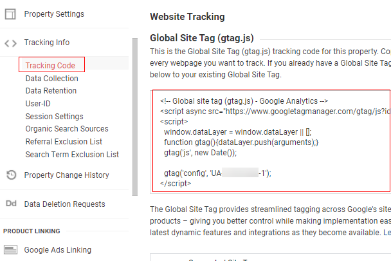Screen dimensions: 391x261
Task: Go to User-ID settings
Action: (x=38, y=103)
